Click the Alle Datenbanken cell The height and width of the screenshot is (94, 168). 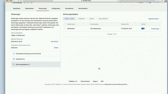96,28
